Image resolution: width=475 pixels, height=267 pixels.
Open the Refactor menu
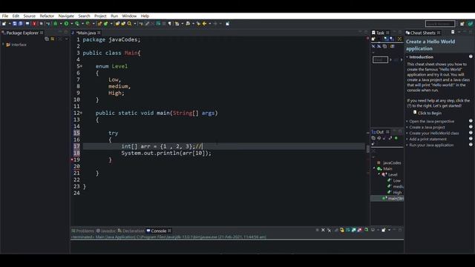[47, 16]
